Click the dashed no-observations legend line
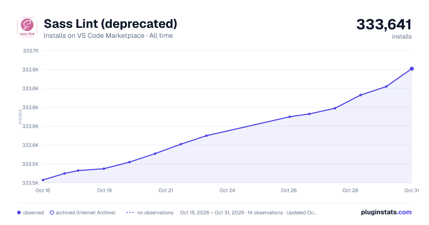 coord(130,212)
